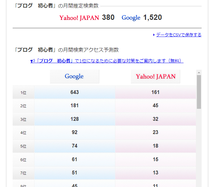Select the 7位 rank label
This screenshot has height=187, width=213.
(23, 173)
